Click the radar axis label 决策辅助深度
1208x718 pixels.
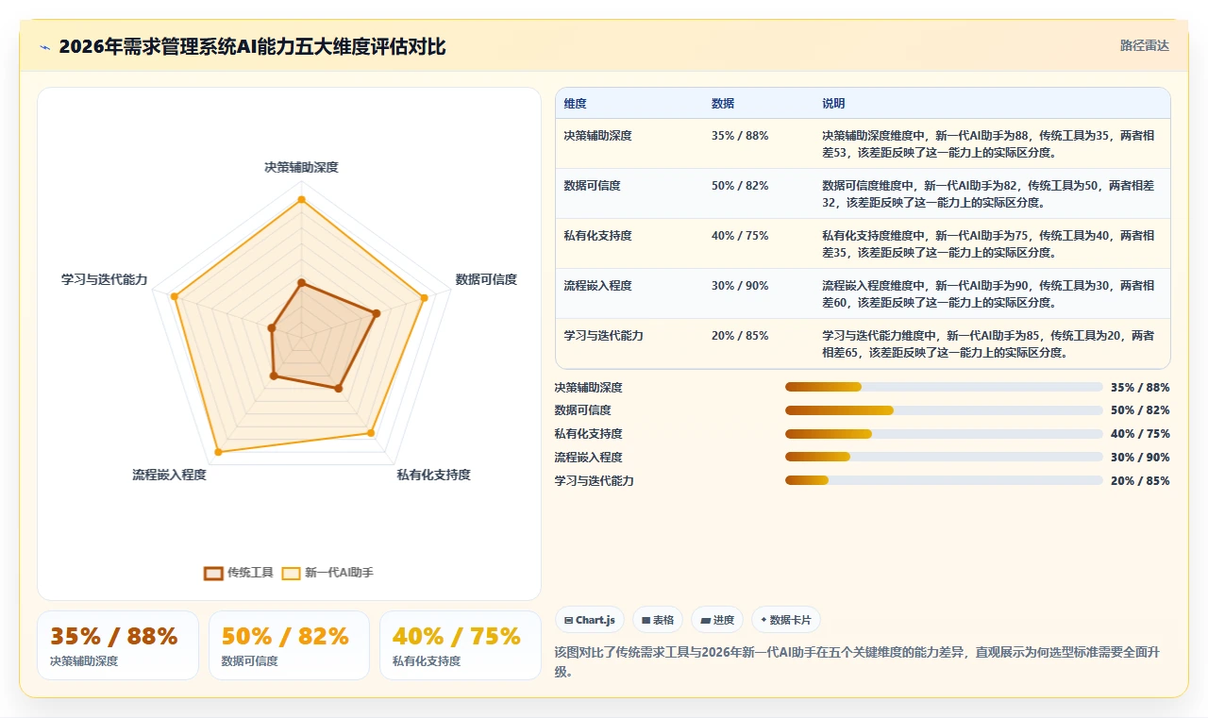[301, 167]
